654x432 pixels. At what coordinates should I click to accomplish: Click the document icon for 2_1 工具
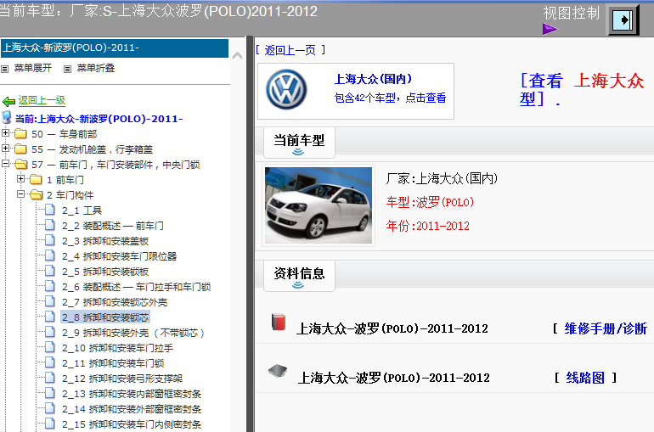pos(50,210)
